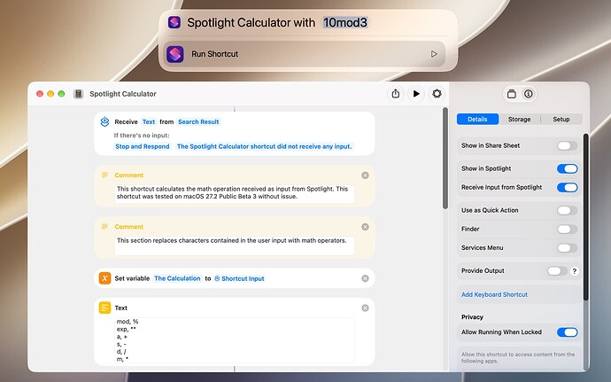Screen dimensions: 611x382
Task: Click the Privacy section heading
Action: click(472, 316)
